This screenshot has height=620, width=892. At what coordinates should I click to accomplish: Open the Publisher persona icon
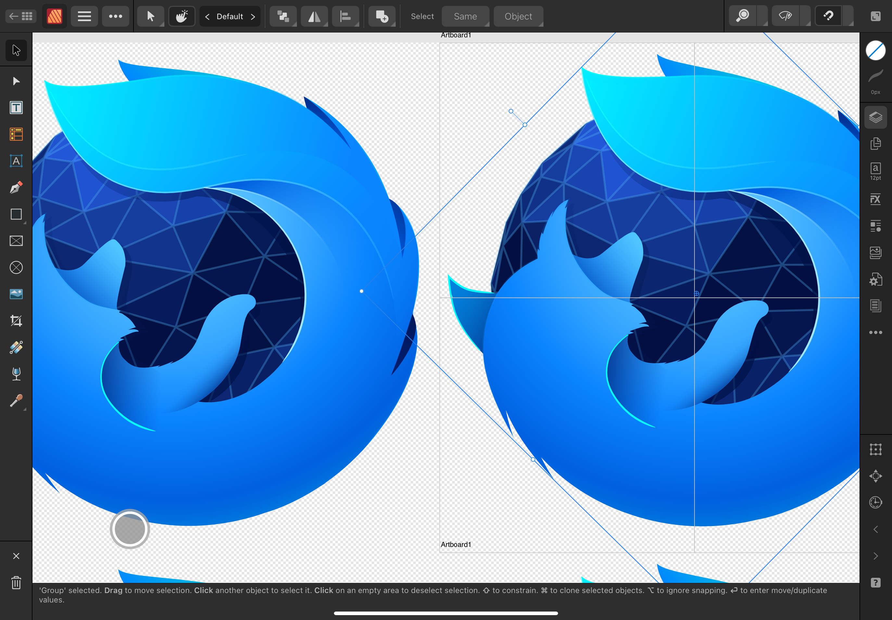click(x=54, y=16)
